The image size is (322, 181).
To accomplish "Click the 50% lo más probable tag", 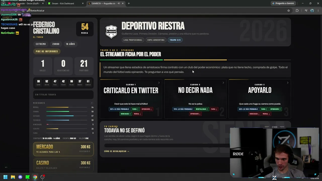I will 248,109.
